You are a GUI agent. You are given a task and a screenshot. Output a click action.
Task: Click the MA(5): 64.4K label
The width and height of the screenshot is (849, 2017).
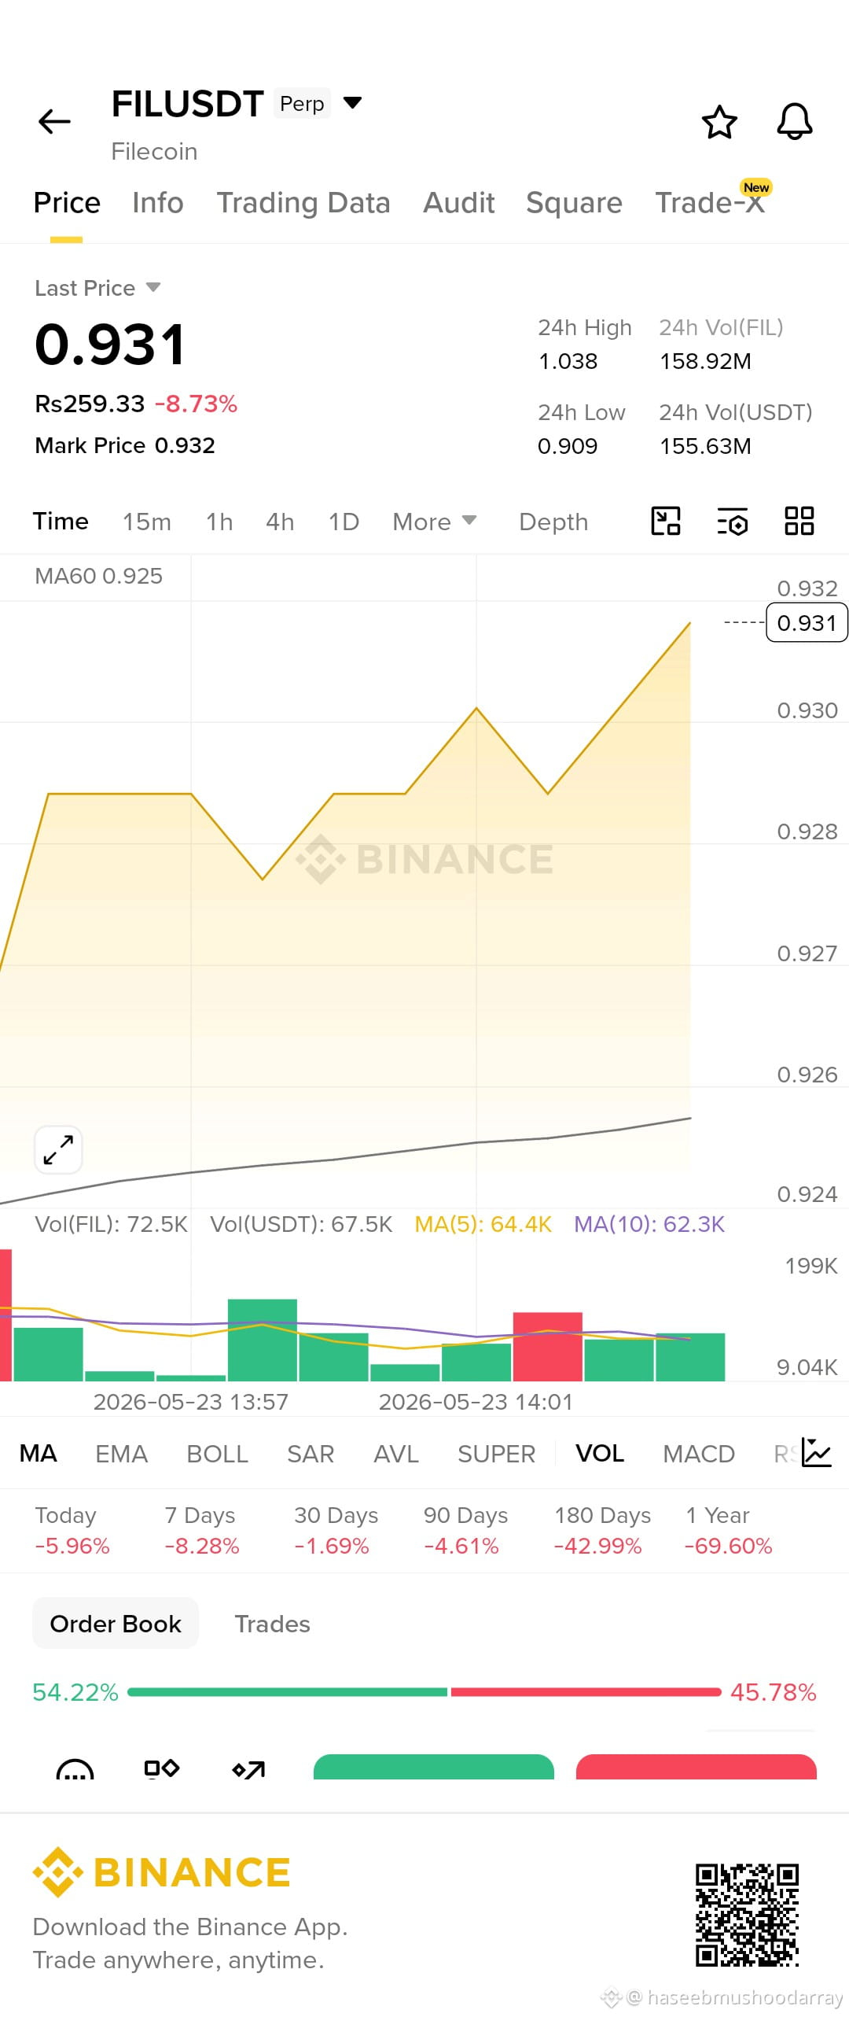click(x=483, y=1224)
